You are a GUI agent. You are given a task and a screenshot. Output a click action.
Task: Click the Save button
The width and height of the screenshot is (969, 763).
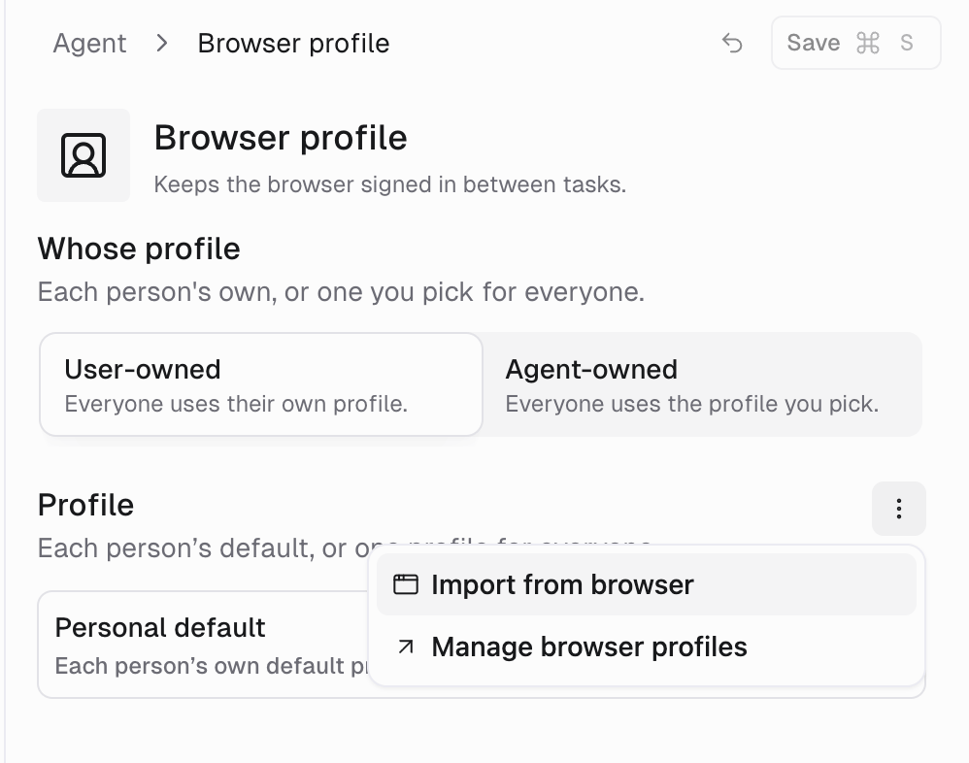point(856,44)
